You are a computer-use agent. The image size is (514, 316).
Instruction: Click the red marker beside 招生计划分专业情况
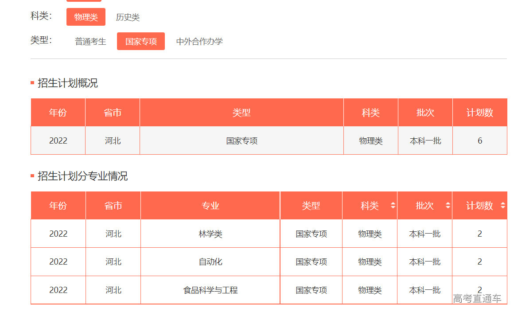pyautogui.click(x=32, y=176)
